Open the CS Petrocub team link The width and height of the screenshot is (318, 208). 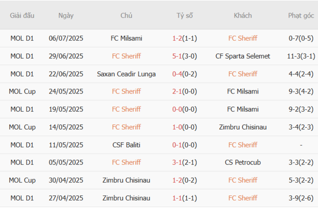point(243,162)
